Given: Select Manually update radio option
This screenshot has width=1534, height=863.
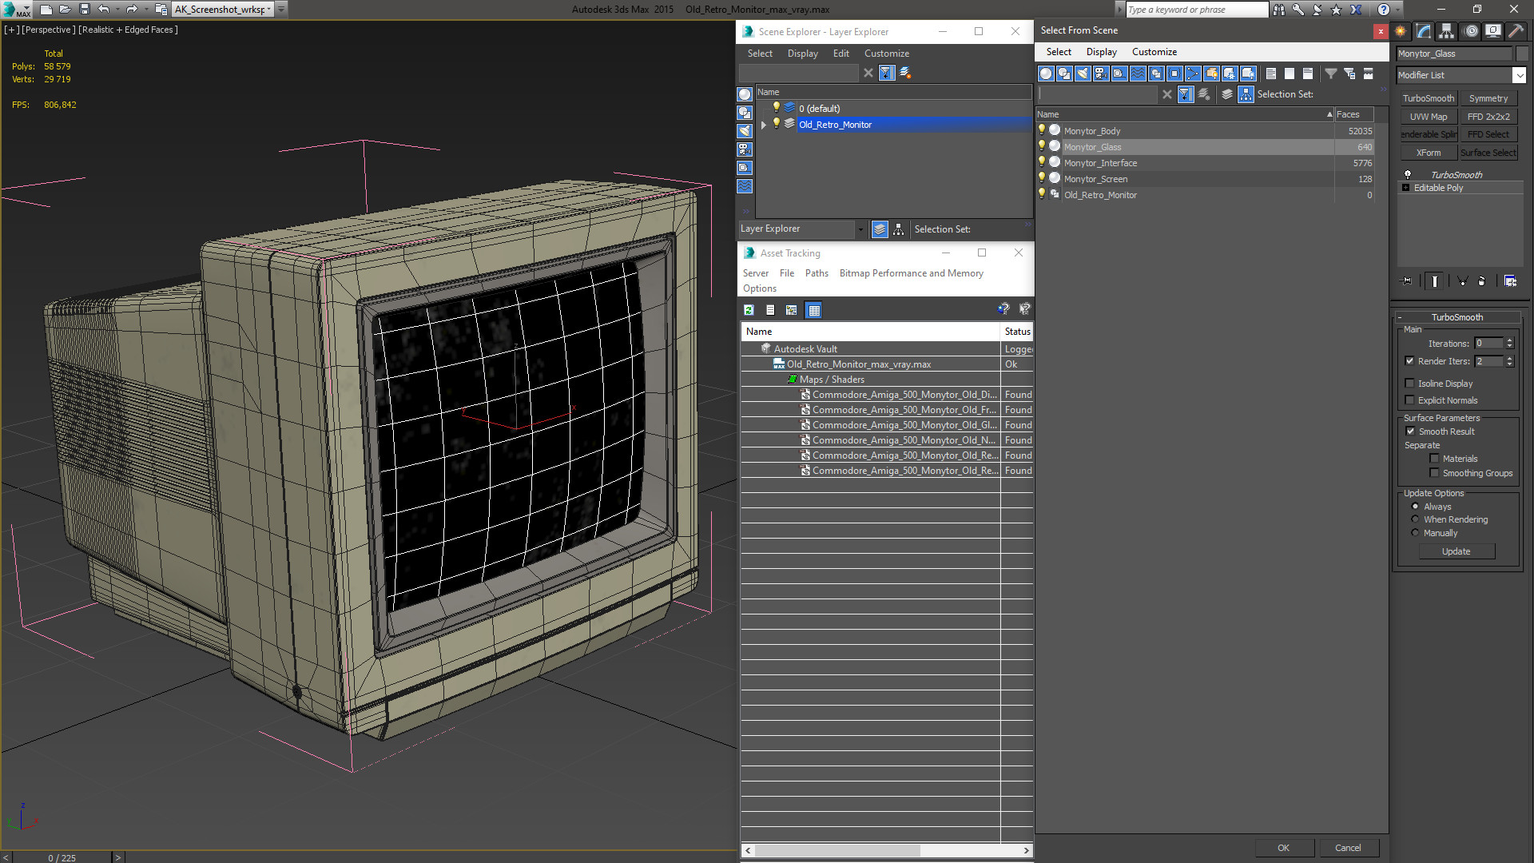Looking at the screenshot, I should tap(1415, 533).
